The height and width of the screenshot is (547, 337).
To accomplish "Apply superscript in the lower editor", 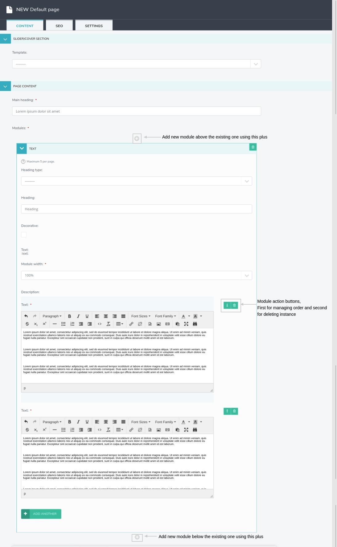I will [x=44, y=430].
